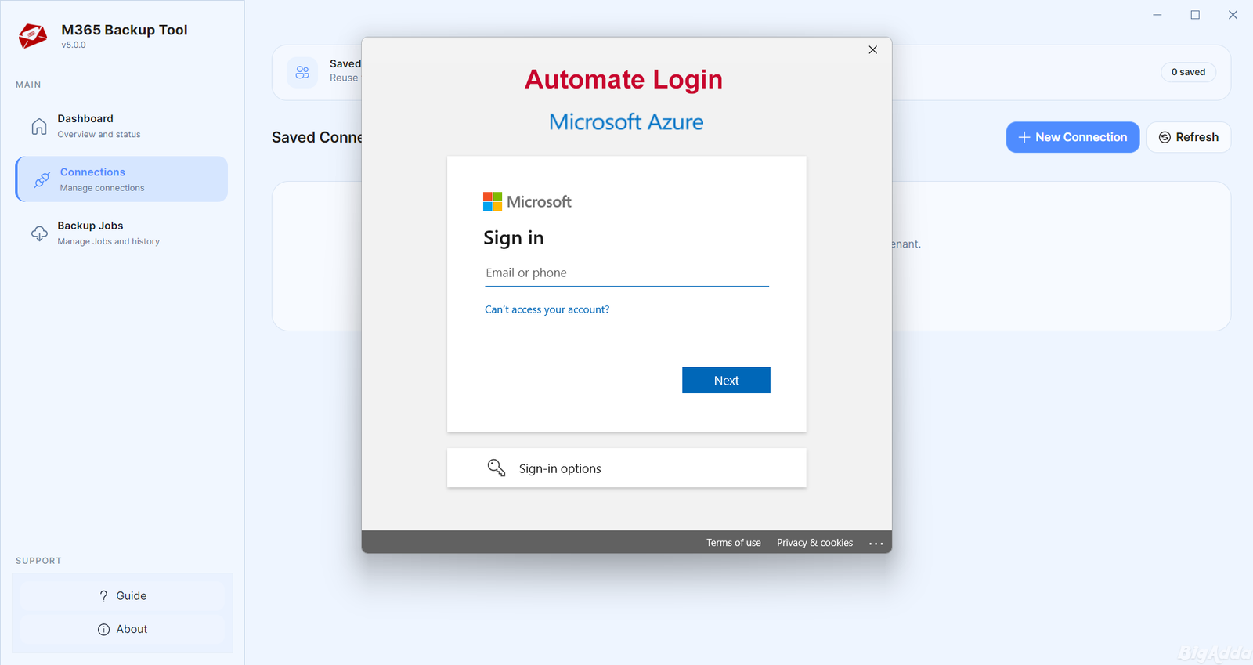
Task: Click the Saved connections people icon
Action: point(302,72)
